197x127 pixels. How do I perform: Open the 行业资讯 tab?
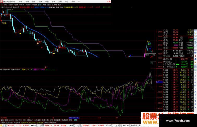[32, 123]
